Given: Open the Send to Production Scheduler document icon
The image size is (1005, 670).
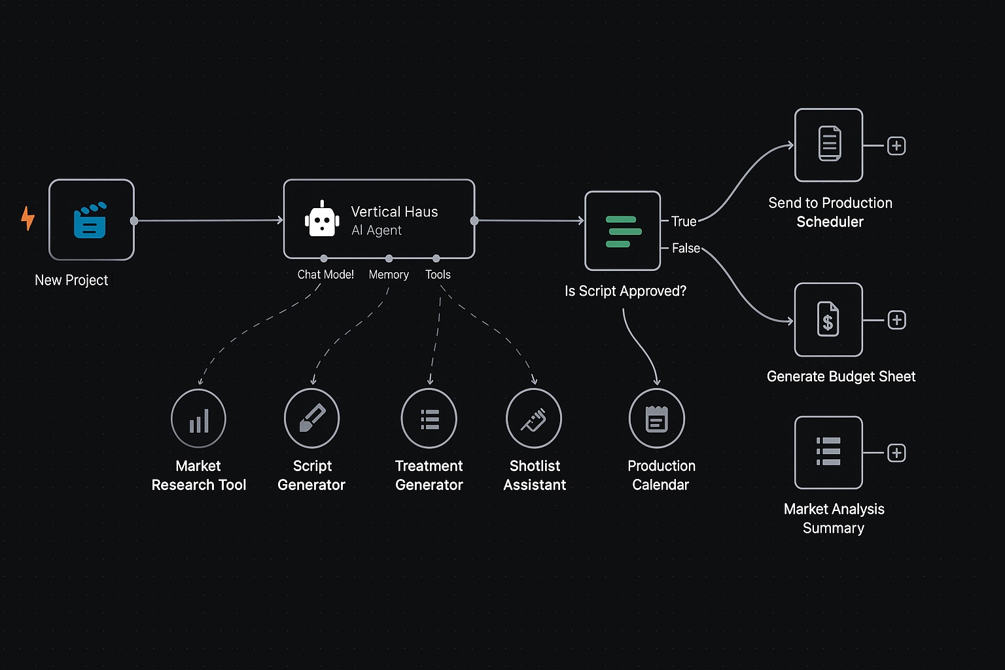Looking at the screenshot, I should point(828,145).
